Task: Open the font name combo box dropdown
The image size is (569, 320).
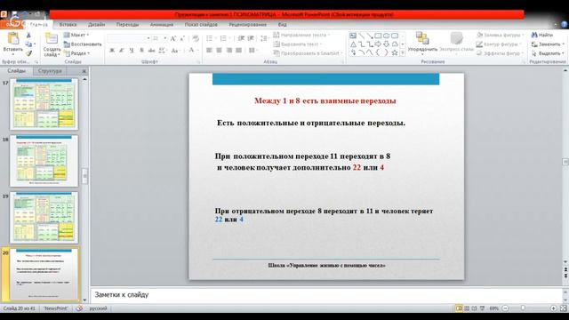Action: [x=148, y=38]
